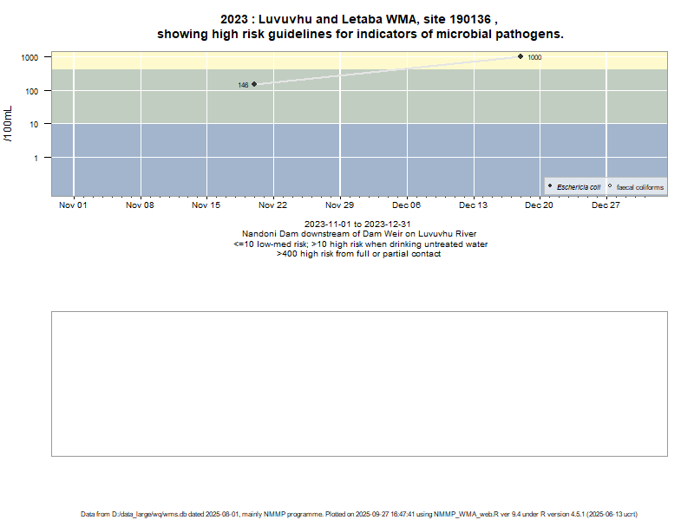Click the 'Dec 06' x-axis label
The image size is (694, 520).
[406, 205]
